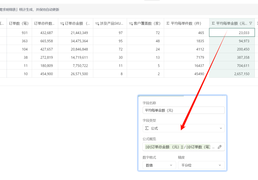Select the 订单数（笔） column header
258x180 pixels.
pyautogui.click(x=19, y=23)
